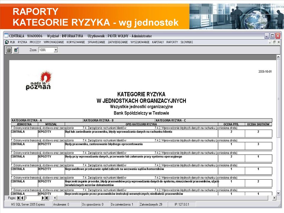Click row 'Nieprzestrzeganie procedur, błędy pracowników'
Viewport: 284px width, 213px height.
click(141, 183)
